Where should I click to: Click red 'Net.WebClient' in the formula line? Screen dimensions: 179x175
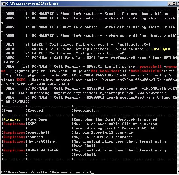tap(105, 71)
